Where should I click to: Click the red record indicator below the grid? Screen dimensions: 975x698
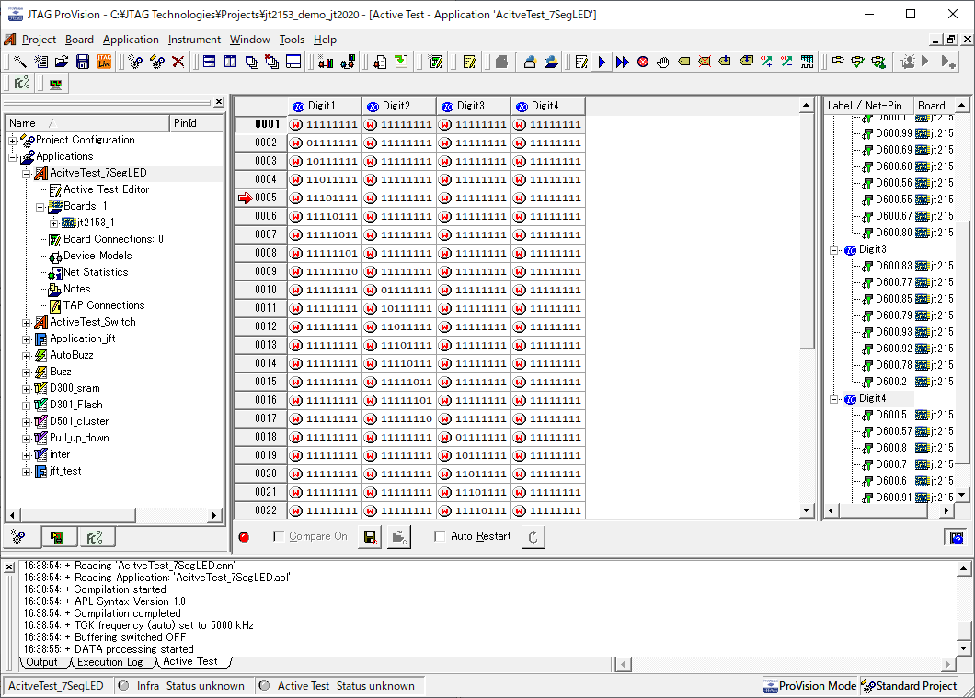click(244, 536)
